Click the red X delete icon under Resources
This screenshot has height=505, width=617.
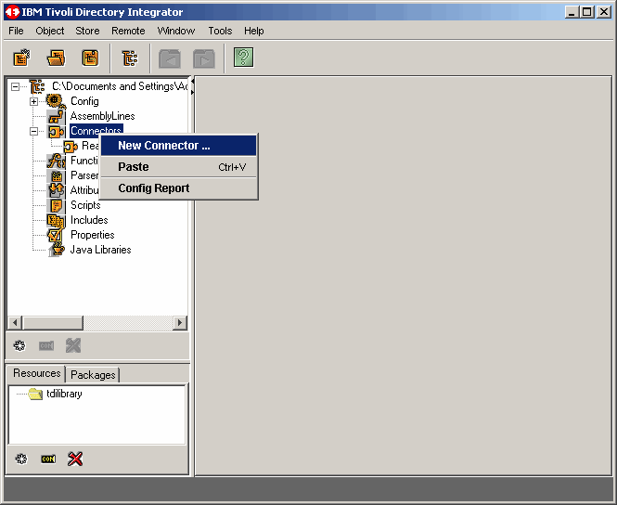point(75,459)
